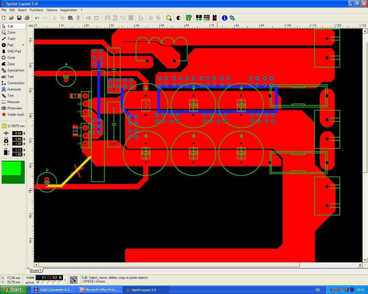Viewport: 368px width, 294px height.
Task: Create a new file with the toolbar icon
Action: click(4, 18)
